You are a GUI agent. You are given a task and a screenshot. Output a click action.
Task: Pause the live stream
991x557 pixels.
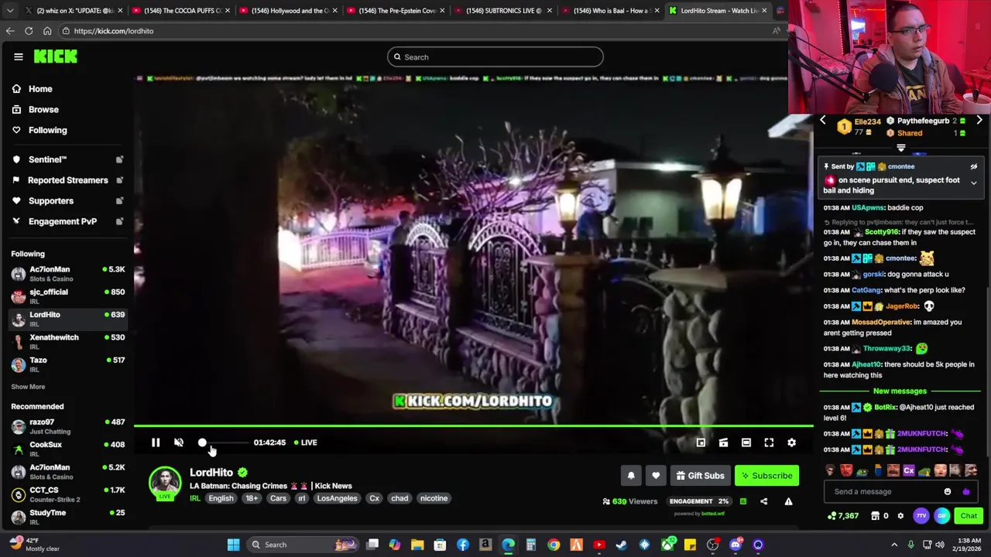[x=156, y=443]
